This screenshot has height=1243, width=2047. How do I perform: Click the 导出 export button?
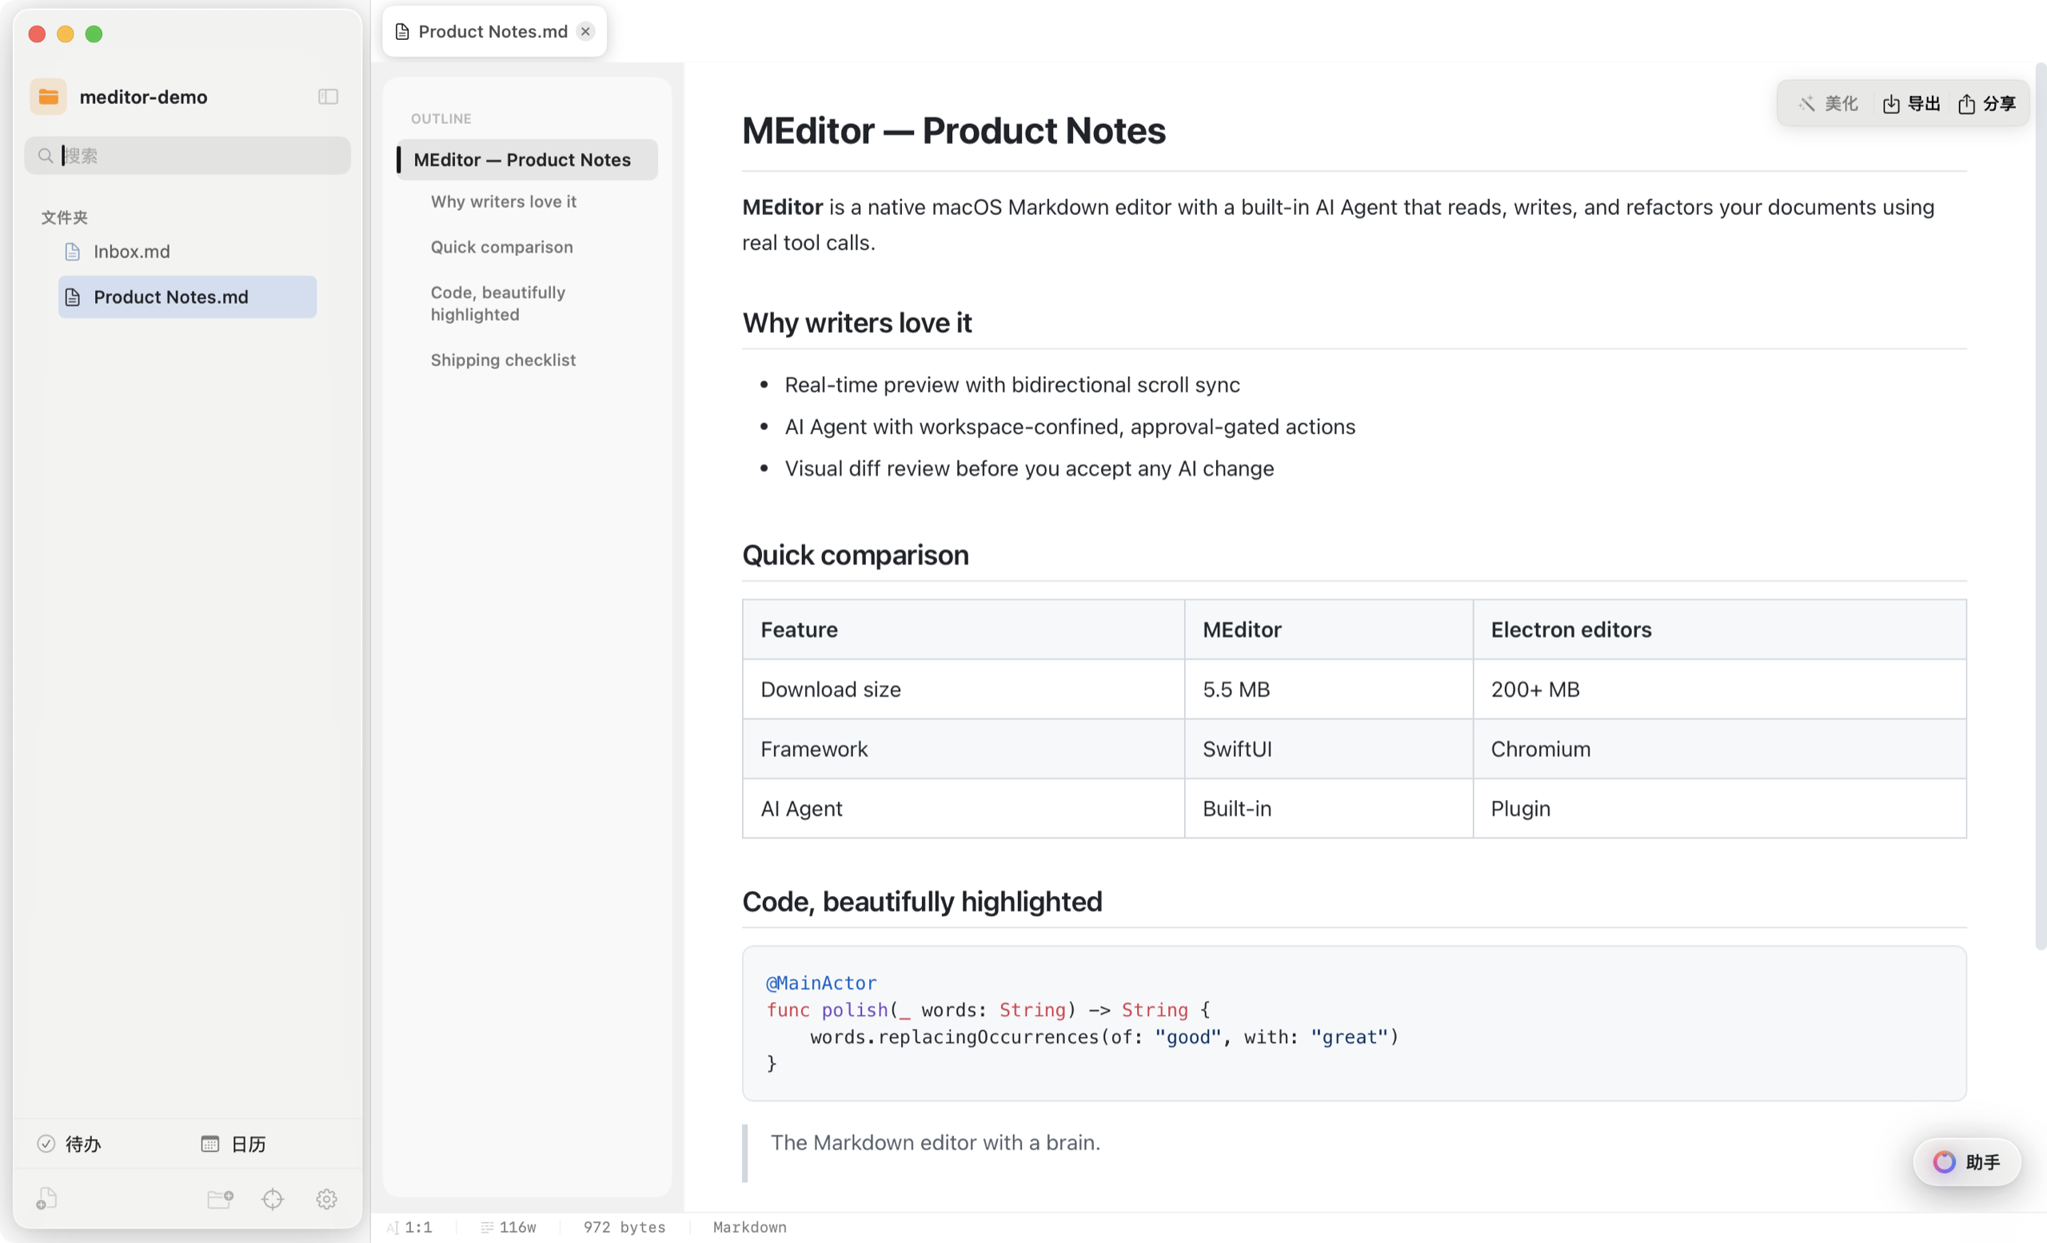pos(1911,104)
